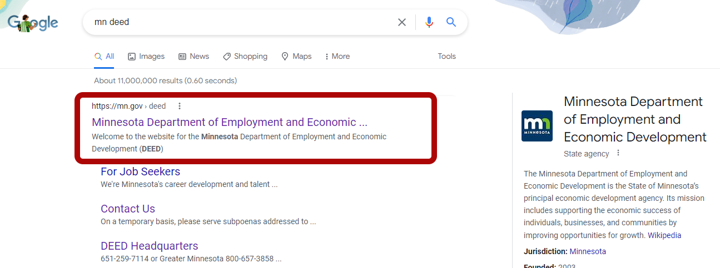This screenshot has height=268, width=720.
Task: Switch to the Images tab
Action: pyautogui.click(x=146, y=56)
